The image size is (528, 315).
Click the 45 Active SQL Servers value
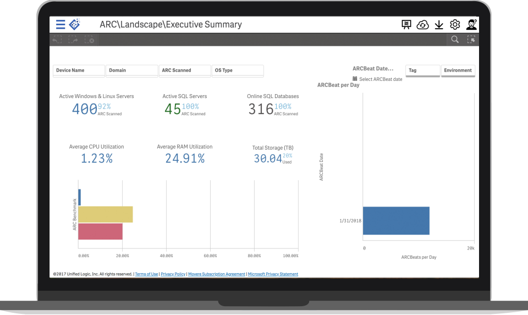click(173, 109)
